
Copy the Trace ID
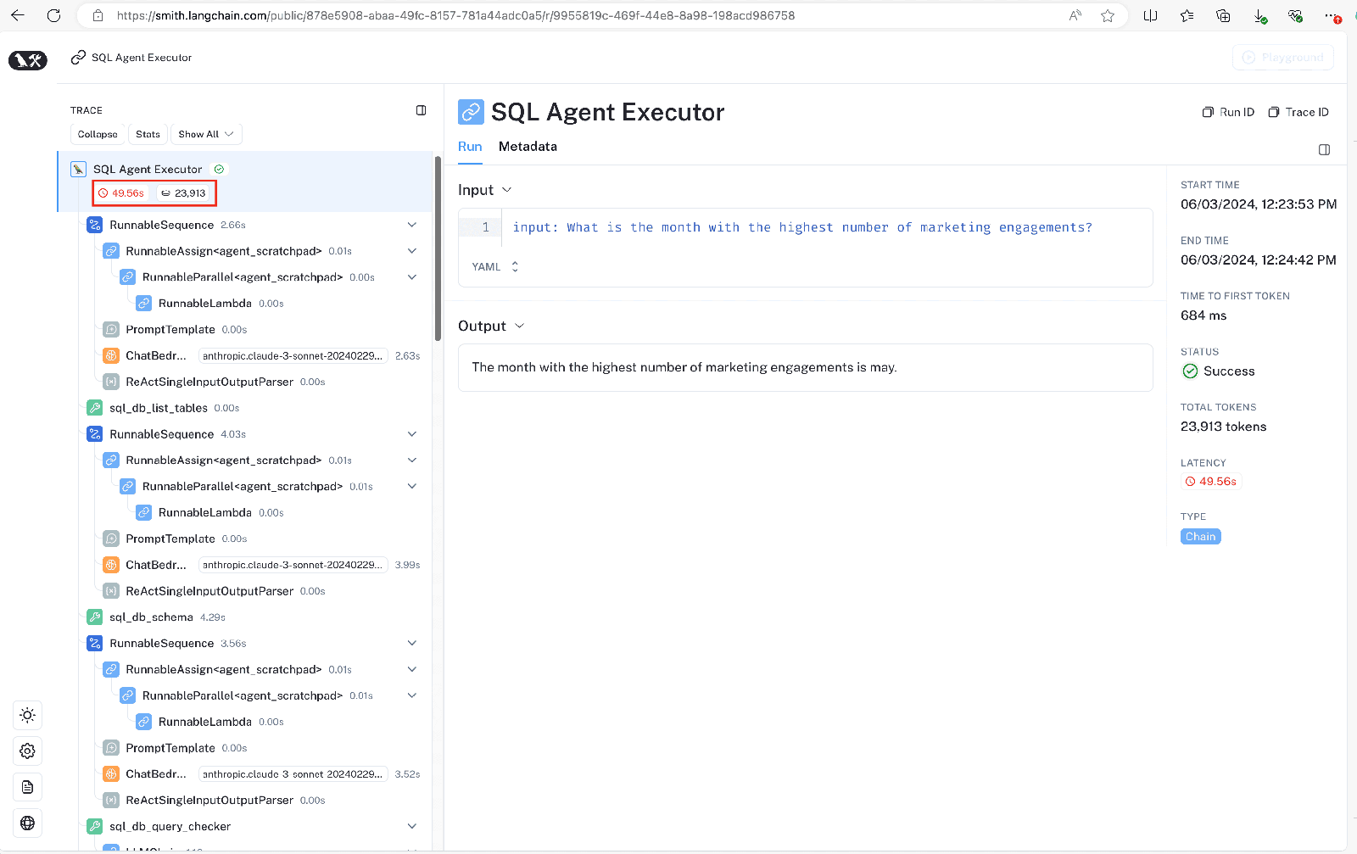pyautogui.click(x=1298, y=112)
